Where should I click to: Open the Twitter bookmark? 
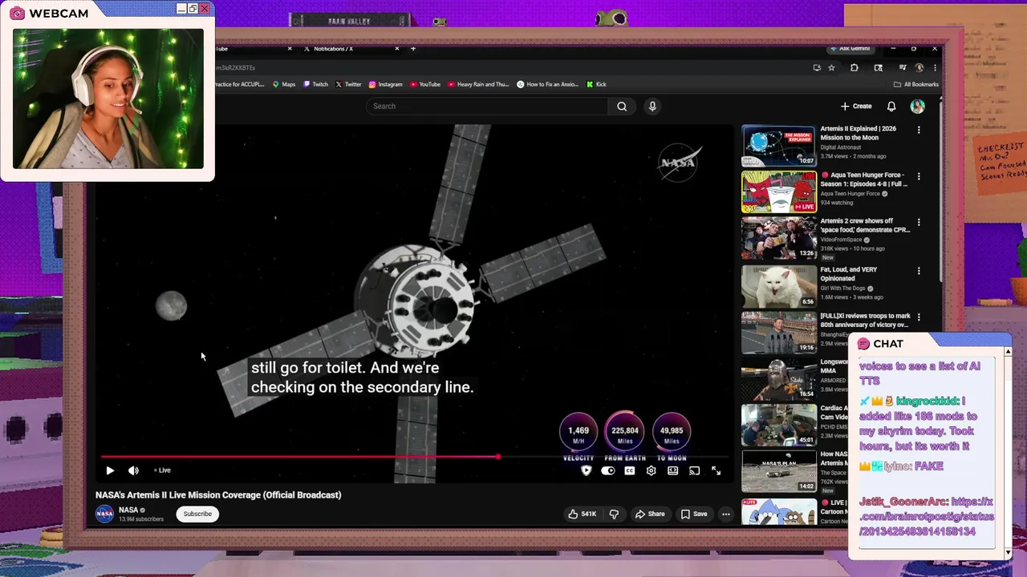click(x=348, y=84)
